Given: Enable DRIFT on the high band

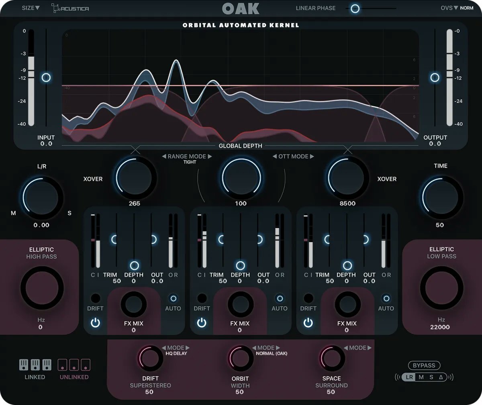Looking at the screenshot, I should click(308, 298).
